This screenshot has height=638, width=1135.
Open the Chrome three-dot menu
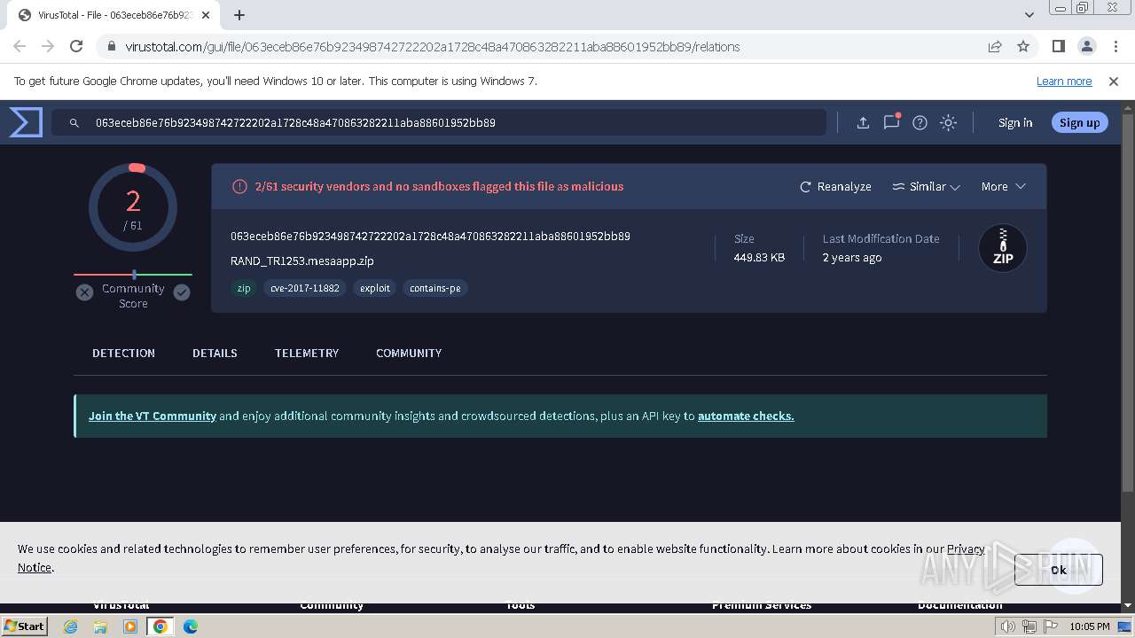(1115, 46)
